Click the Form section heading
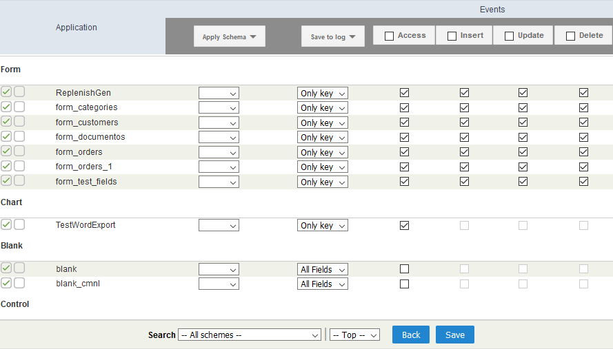 coord(10,70)
